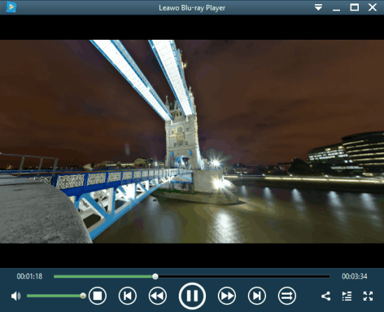This screenshot has width=384, height=312.
Task: Mute the audio with the speaker icon
Action: (x=16, y=296)
